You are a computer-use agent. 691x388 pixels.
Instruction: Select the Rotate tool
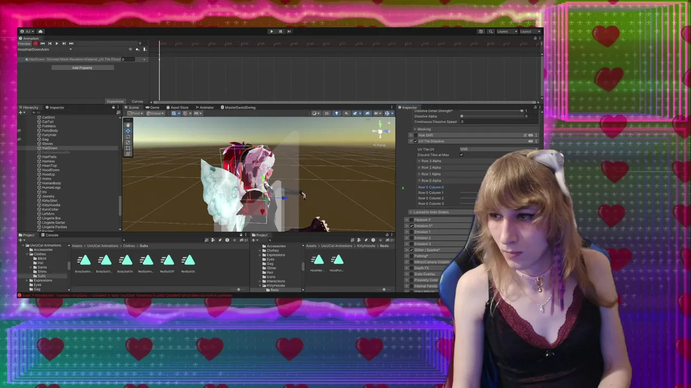click(128, 136)
